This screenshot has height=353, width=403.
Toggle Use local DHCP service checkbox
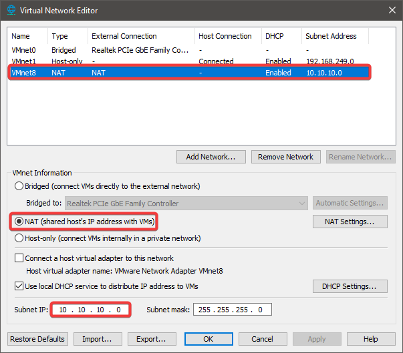[x=19, y=286]
